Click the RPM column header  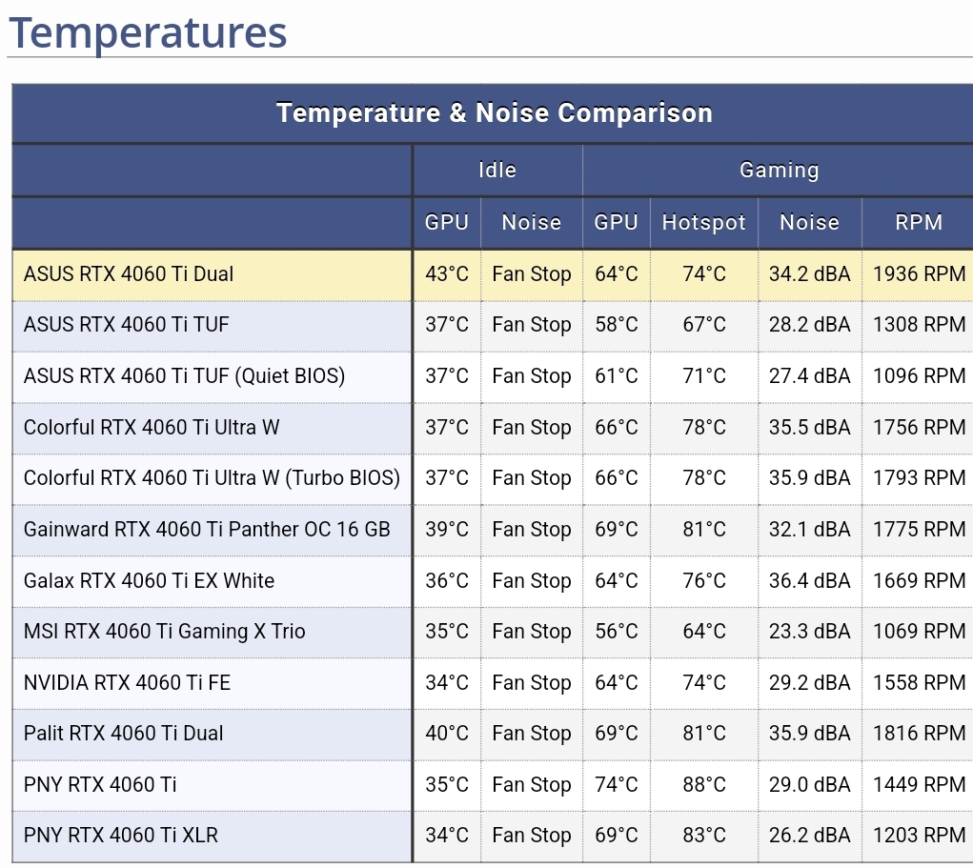[x=918, y=223]
